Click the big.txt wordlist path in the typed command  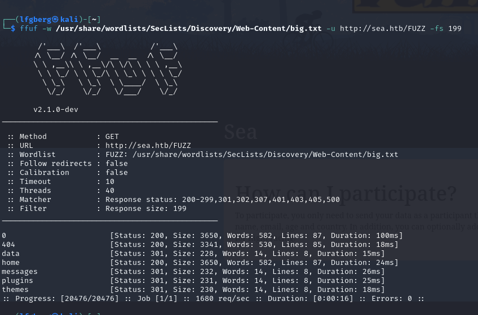(x=189, y=29)
